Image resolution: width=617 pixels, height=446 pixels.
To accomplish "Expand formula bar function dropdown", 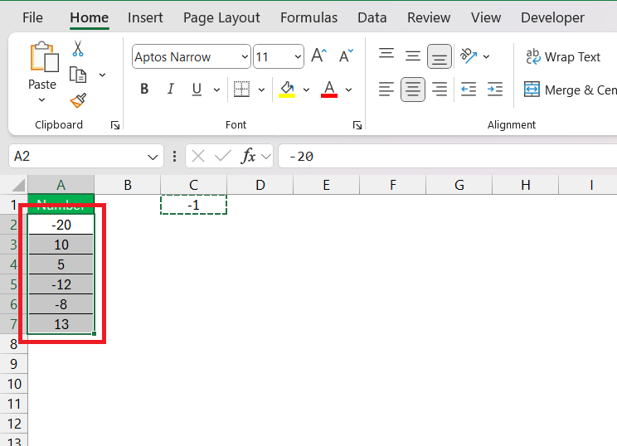I will click(x=266, y=157).
